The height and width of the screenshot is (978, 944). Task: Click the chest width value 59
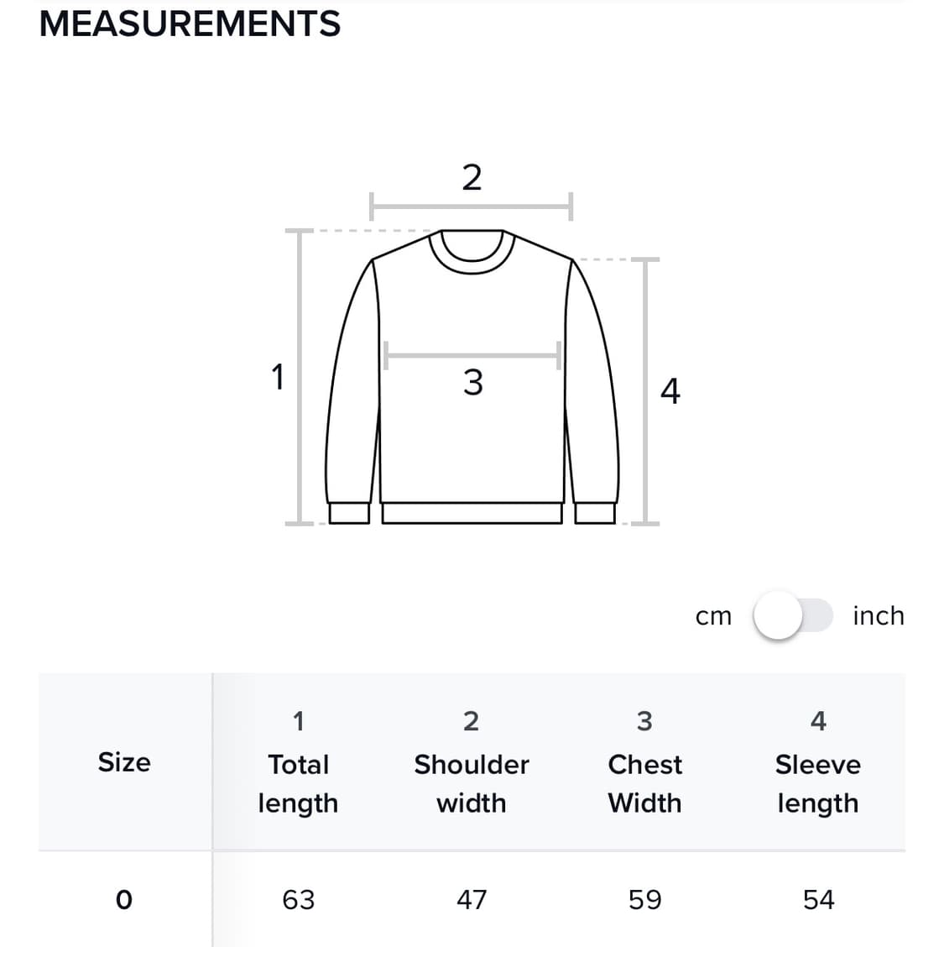point(644,900)
